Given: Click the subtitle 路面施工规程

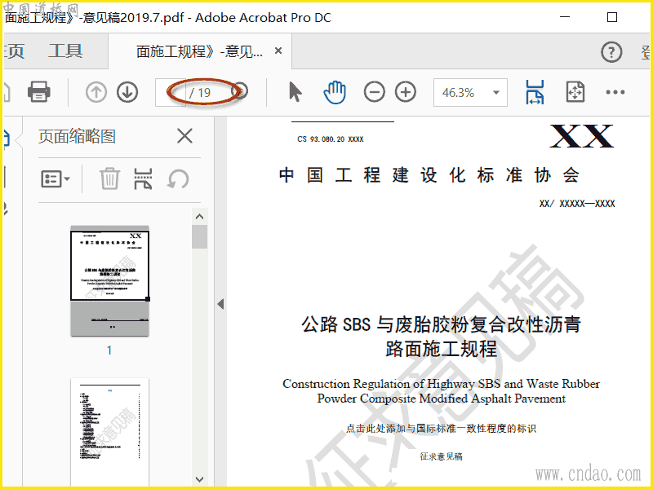Looking at the screenshot, I should pos(441,349).
